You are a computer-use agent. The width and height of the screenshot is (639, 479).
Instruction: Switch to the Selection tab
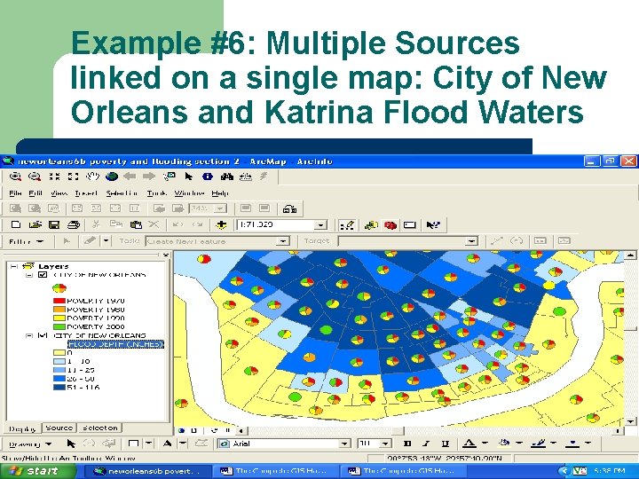[99, 428]
